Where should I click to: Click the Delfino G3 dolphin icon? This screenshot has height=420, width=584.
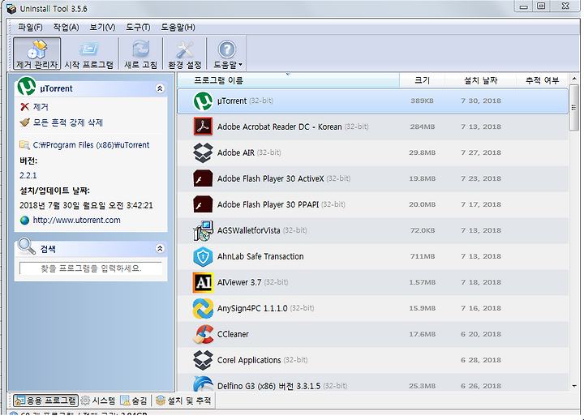(x=203, y=384)
